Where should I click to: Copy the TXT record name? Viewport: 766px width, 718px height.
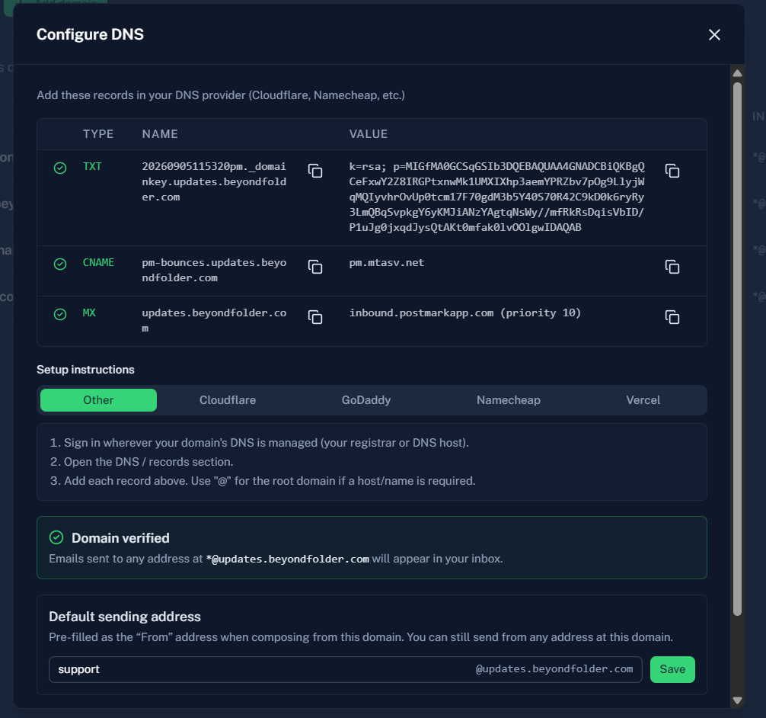[x=315, y=171]
